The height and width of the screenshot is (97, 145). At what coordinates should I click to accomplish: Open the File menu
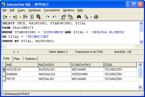click(4, 10)
